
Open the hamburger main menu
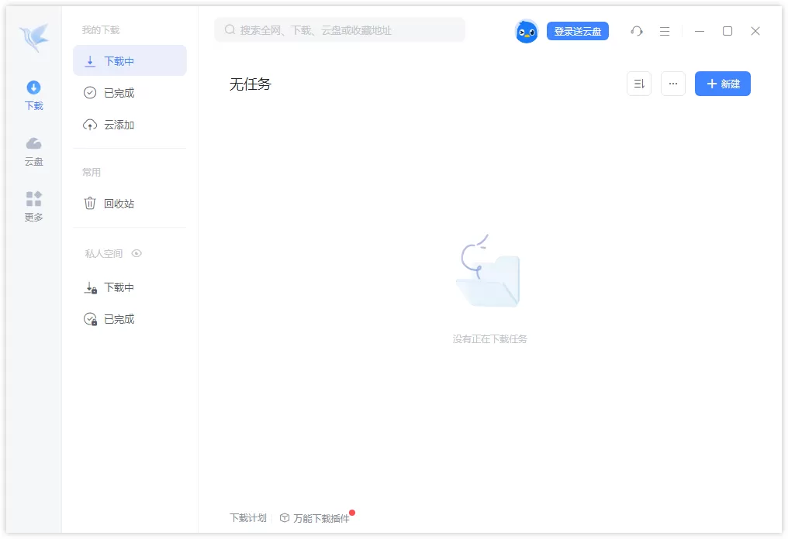click(665, 31)
